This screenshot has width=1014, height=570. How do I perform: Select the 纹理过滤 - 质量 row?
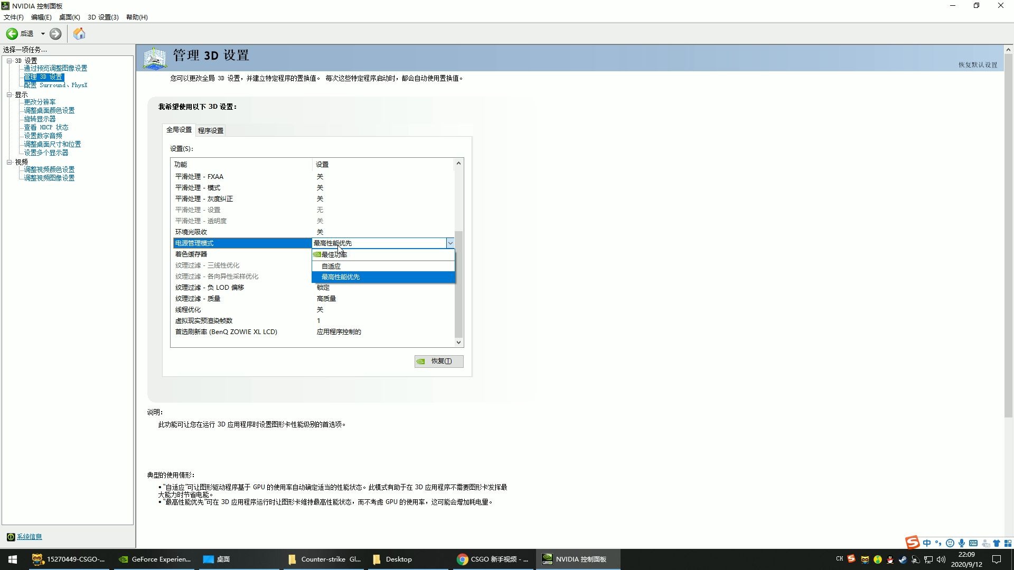pos(313,298)
